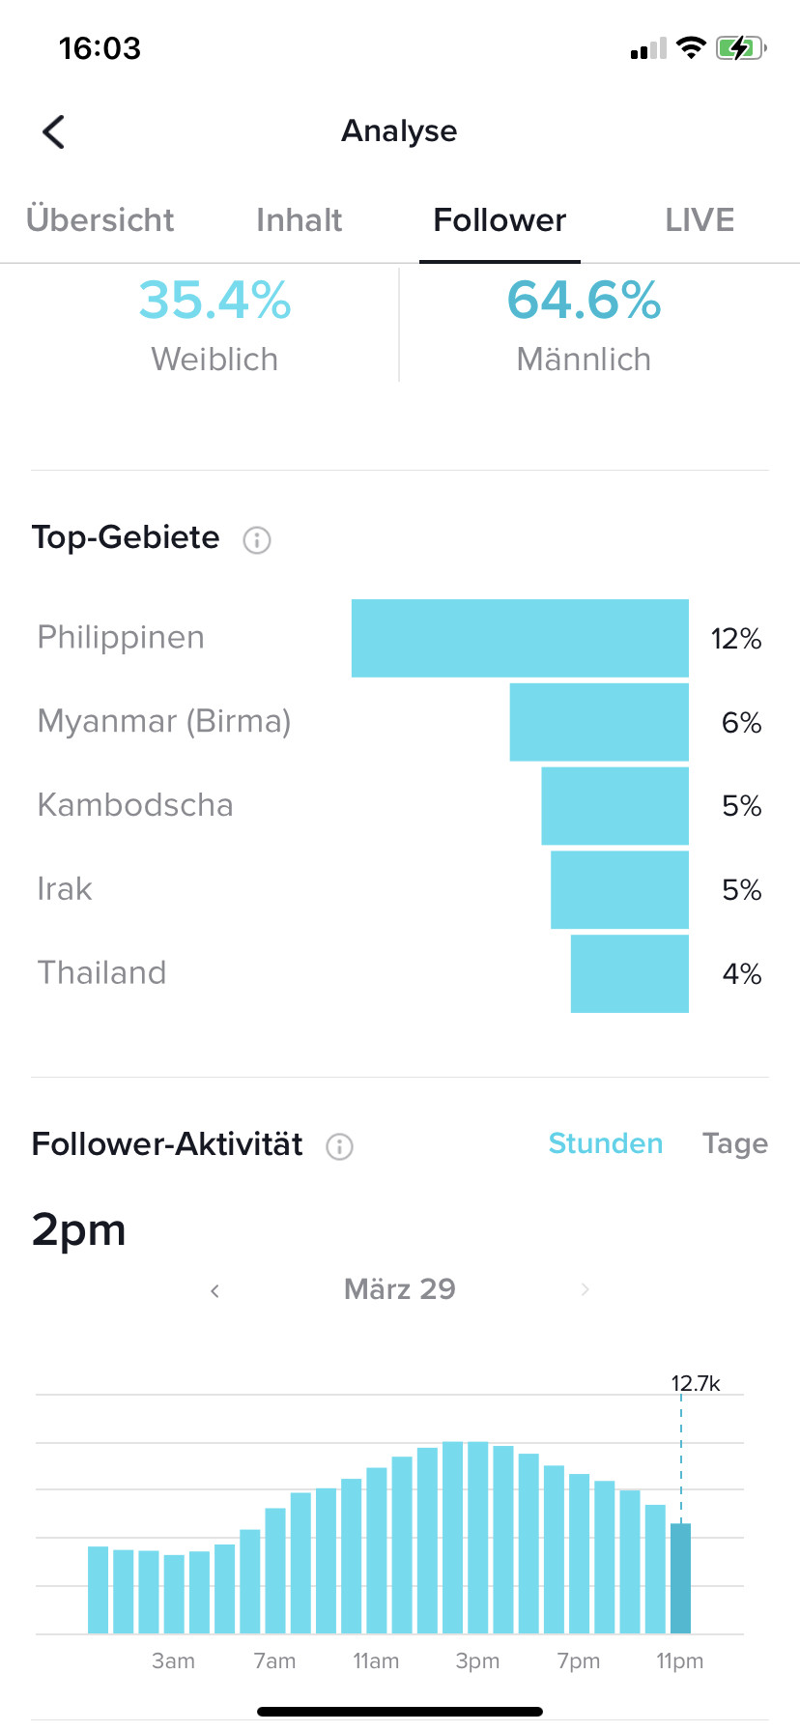Screen dimensions: 800x1732
Task: Go to previous day arrow before März 29
Action: pyautogui.click(x=214, y=1290)
